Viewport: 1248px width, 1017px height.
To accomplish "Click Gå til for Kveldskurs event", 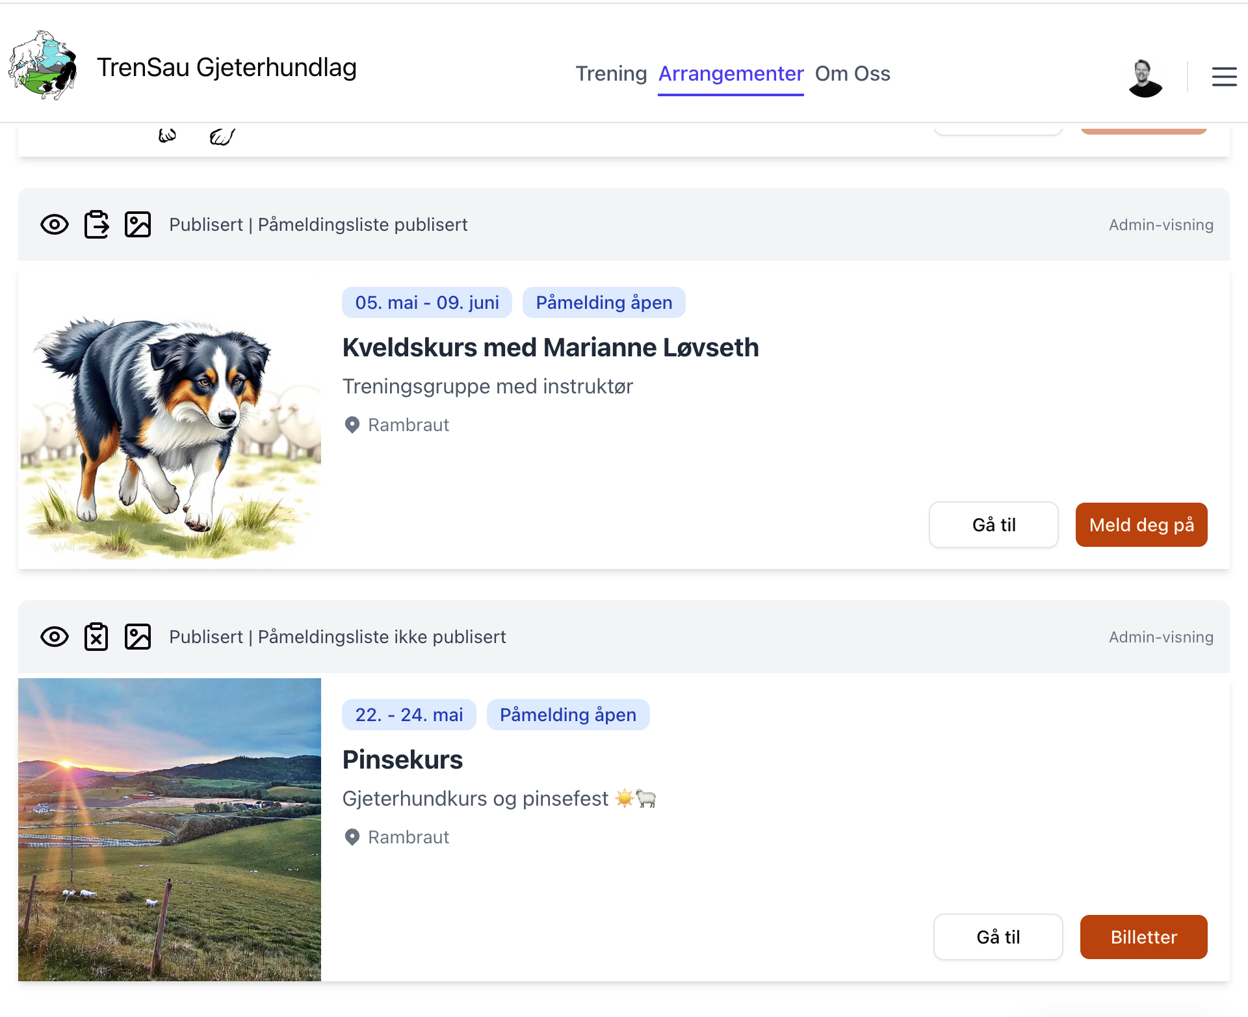I will tap(993, 525).
